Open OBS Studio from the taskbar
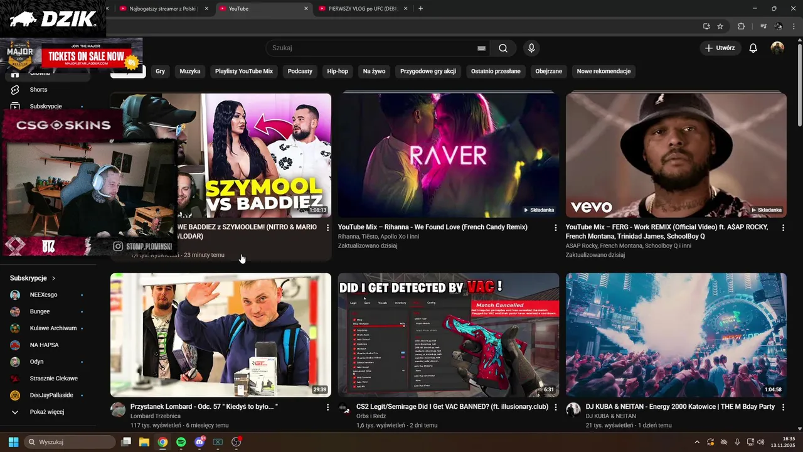The width and height of the screenshot is (803, 452). [x=237, y=442]
